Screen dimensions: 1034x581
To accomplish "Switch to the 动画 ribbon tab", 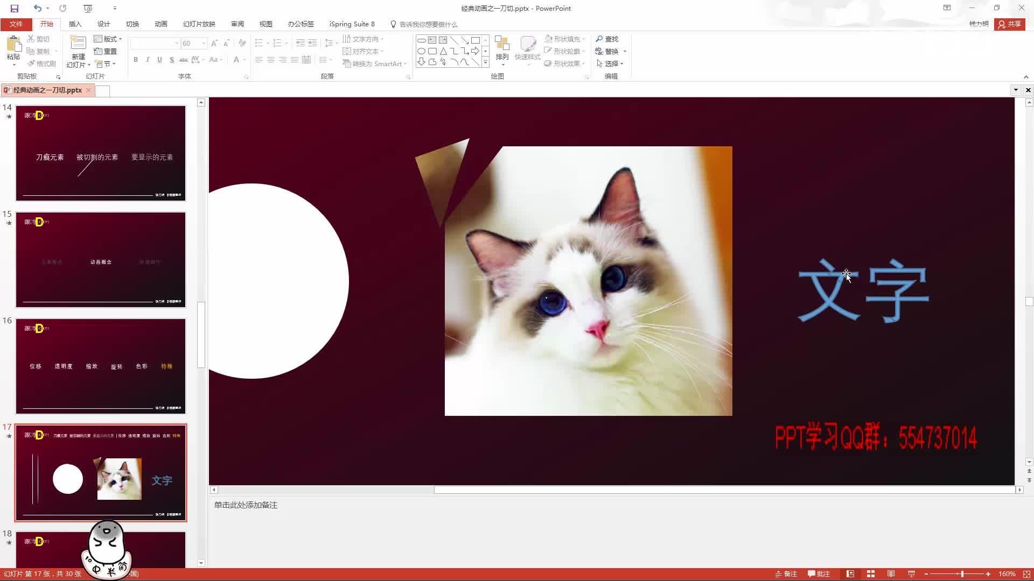I will pyautogui.click(x=160, y=24).
